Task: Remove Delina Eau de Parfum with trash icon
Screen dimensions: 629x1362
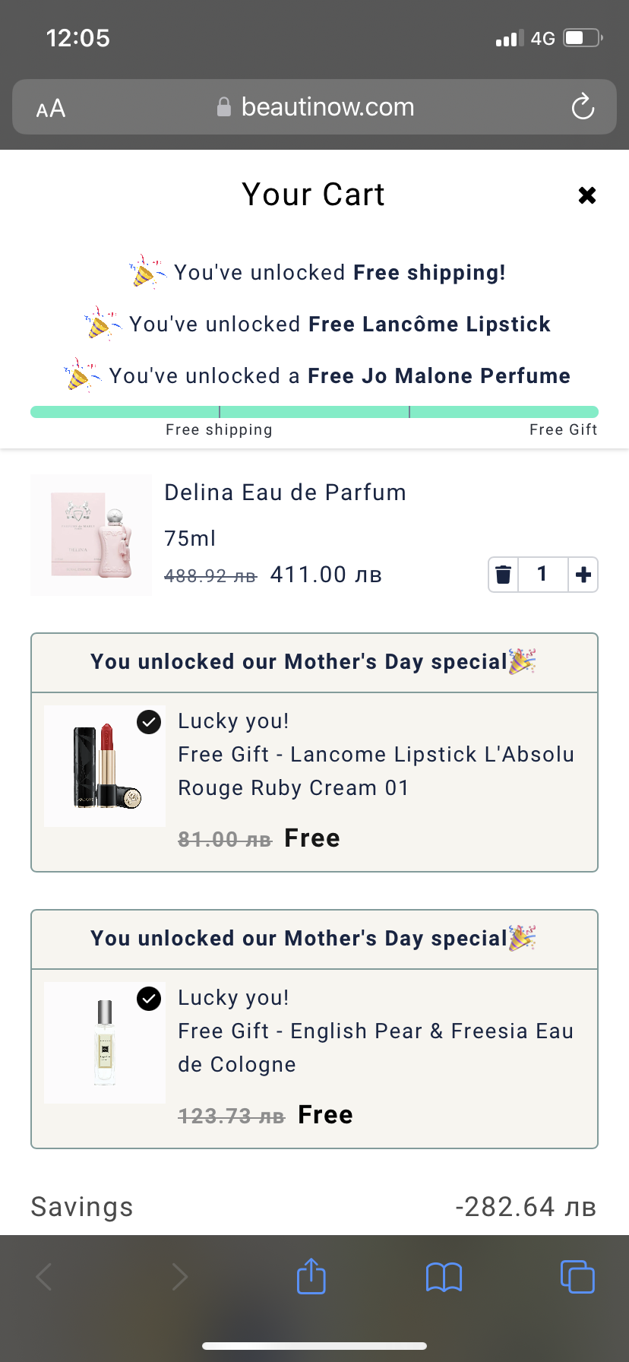Action: pos(503,575)
